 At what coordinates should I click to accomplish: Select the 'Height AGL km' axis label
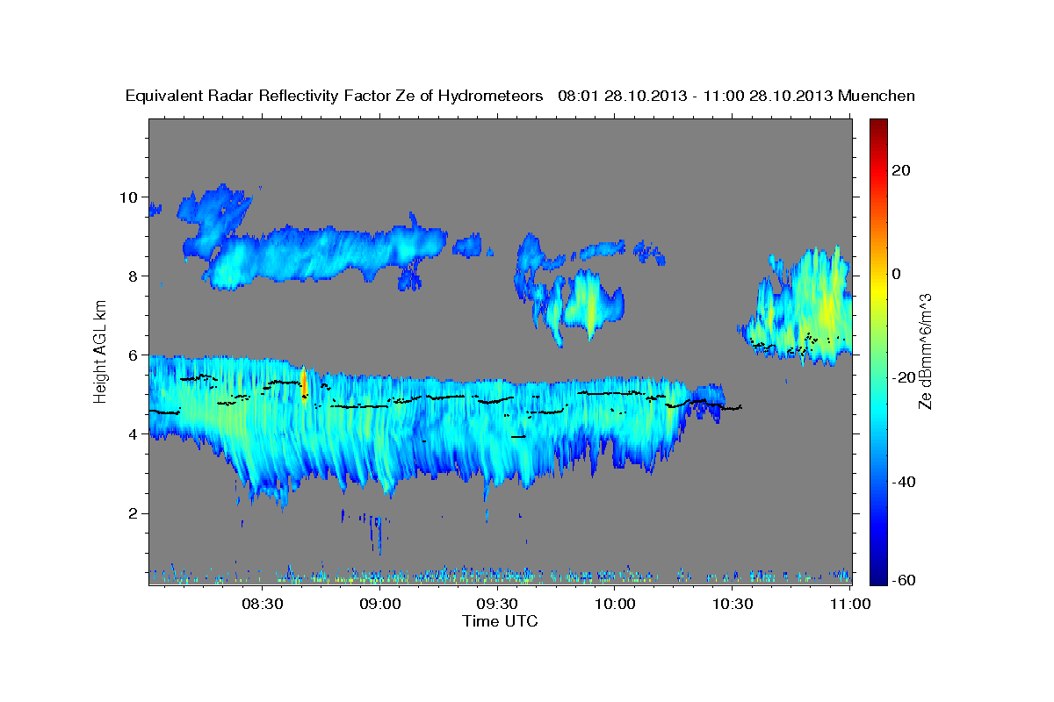pyautogui.click(x=100, y=351)
